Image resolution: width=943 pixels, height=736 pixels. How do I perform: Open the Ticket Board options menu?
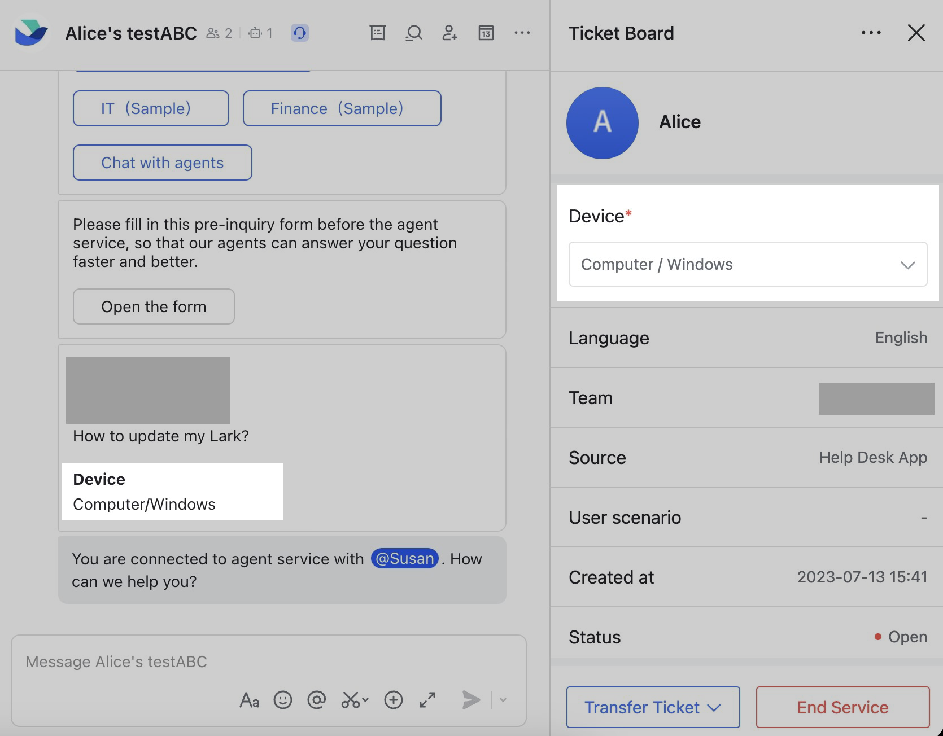point(871,33)
